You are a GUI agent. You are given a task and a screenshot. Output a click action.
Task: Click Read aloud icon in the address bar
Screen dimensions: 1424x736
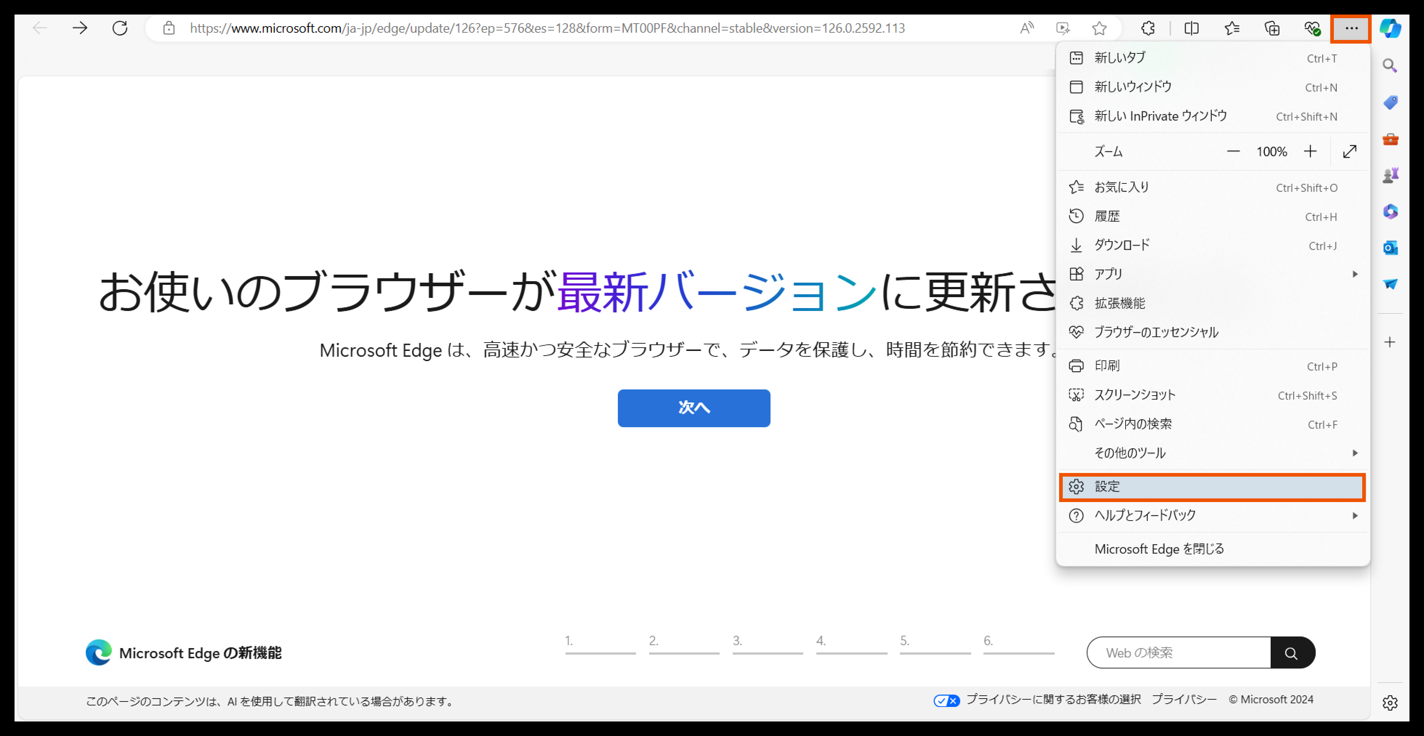(1026, 28)
